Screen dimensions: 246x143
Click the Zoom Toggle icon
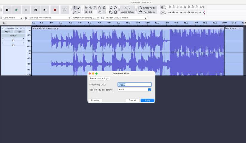(104, 8)
